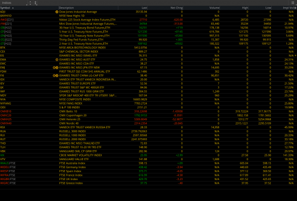Sort by the Description column header
This screenshot has height=201, width=297.
67,8
